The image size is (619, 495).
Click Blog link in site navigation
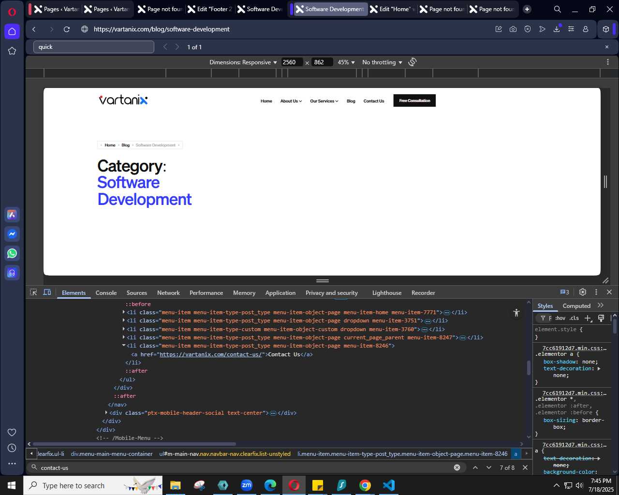point(351,101)
